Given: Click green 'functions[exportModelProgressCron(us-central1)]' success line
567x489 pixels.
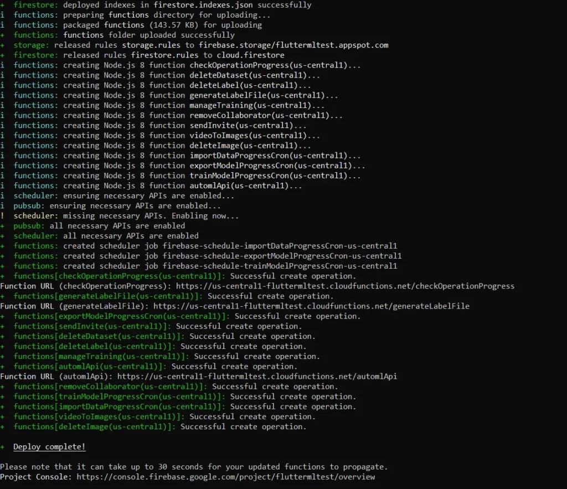Looking at the screenshot, I should coord(181,316).
